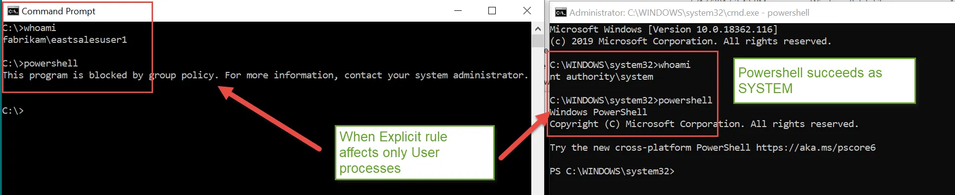Click the Microsoft Windows version line
The width and height of the screenshot is (955, 195).
(664, 30)
